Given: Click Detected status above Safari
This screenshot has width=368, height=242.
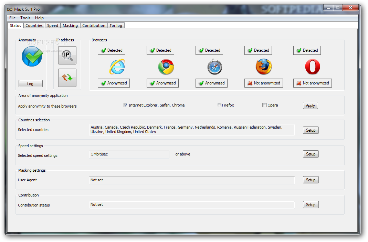Looking at the screenshot, I should pos(209,50).
